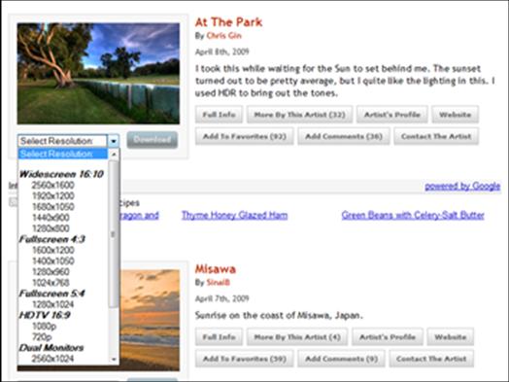Open Chris Gin artist link
509x382 pixels.
(224, 35)
